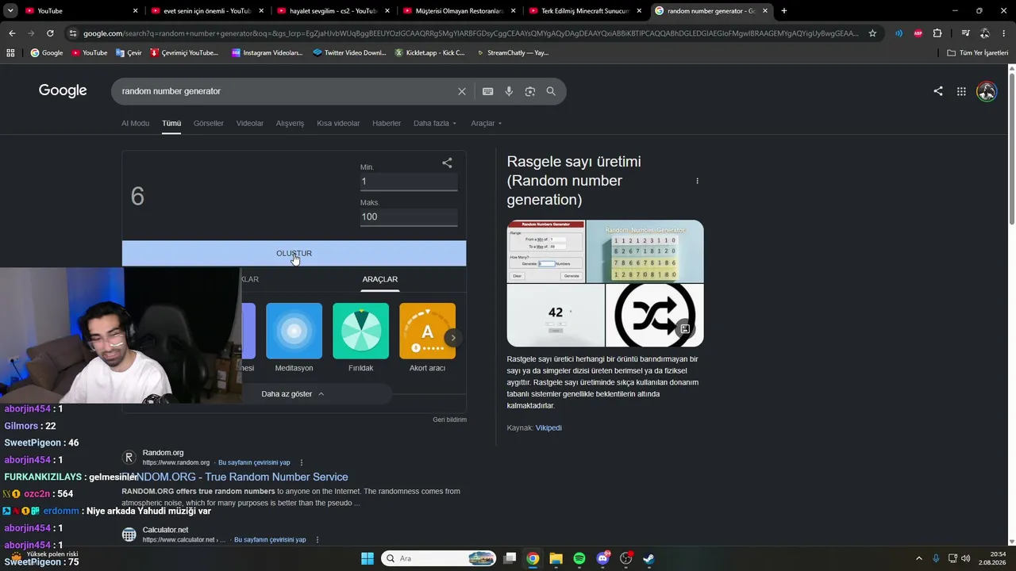The width and height of the screenshot is (1016, 571).
Task: Switch to Kısa videolar tab
Action: pyautogui.click(x=338, y=124)
